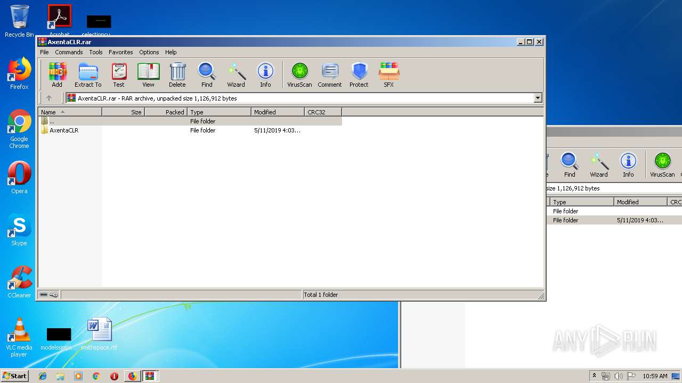Show hidden tray icons arrow
The image size is (682, 383).
594,376
